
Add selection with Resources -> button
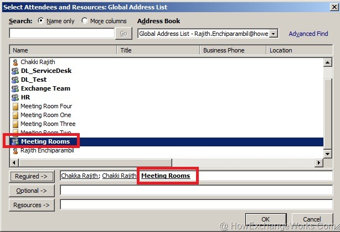pyautogui.click(x=32, y=205)
